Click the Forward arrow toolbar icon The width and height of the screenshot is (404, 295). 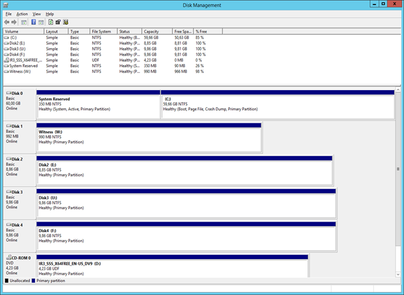(14, 22)
